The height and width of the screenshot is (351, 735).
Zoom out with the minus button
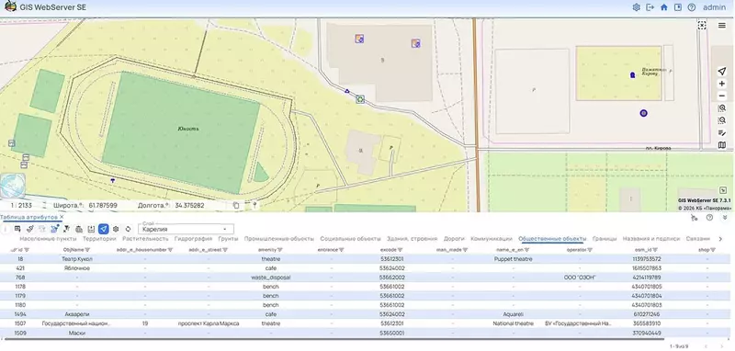click(722, 96)
